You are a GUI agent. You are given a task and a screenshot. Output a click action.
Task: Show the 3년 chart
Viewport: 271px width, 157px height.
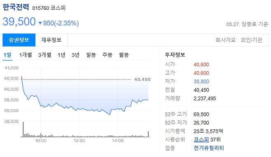(x=75, y=55)
